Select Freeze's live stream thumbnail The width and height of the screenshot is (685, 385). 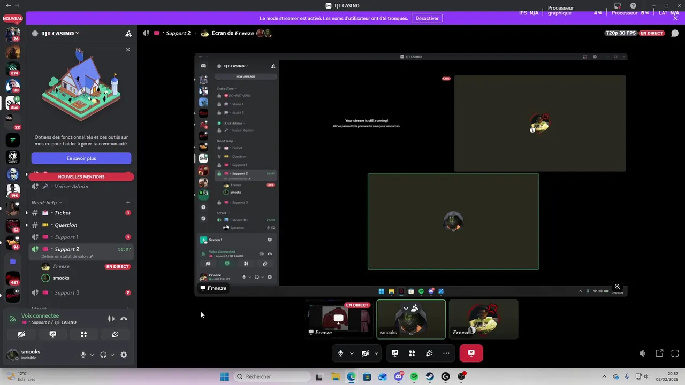click(339, 319)
